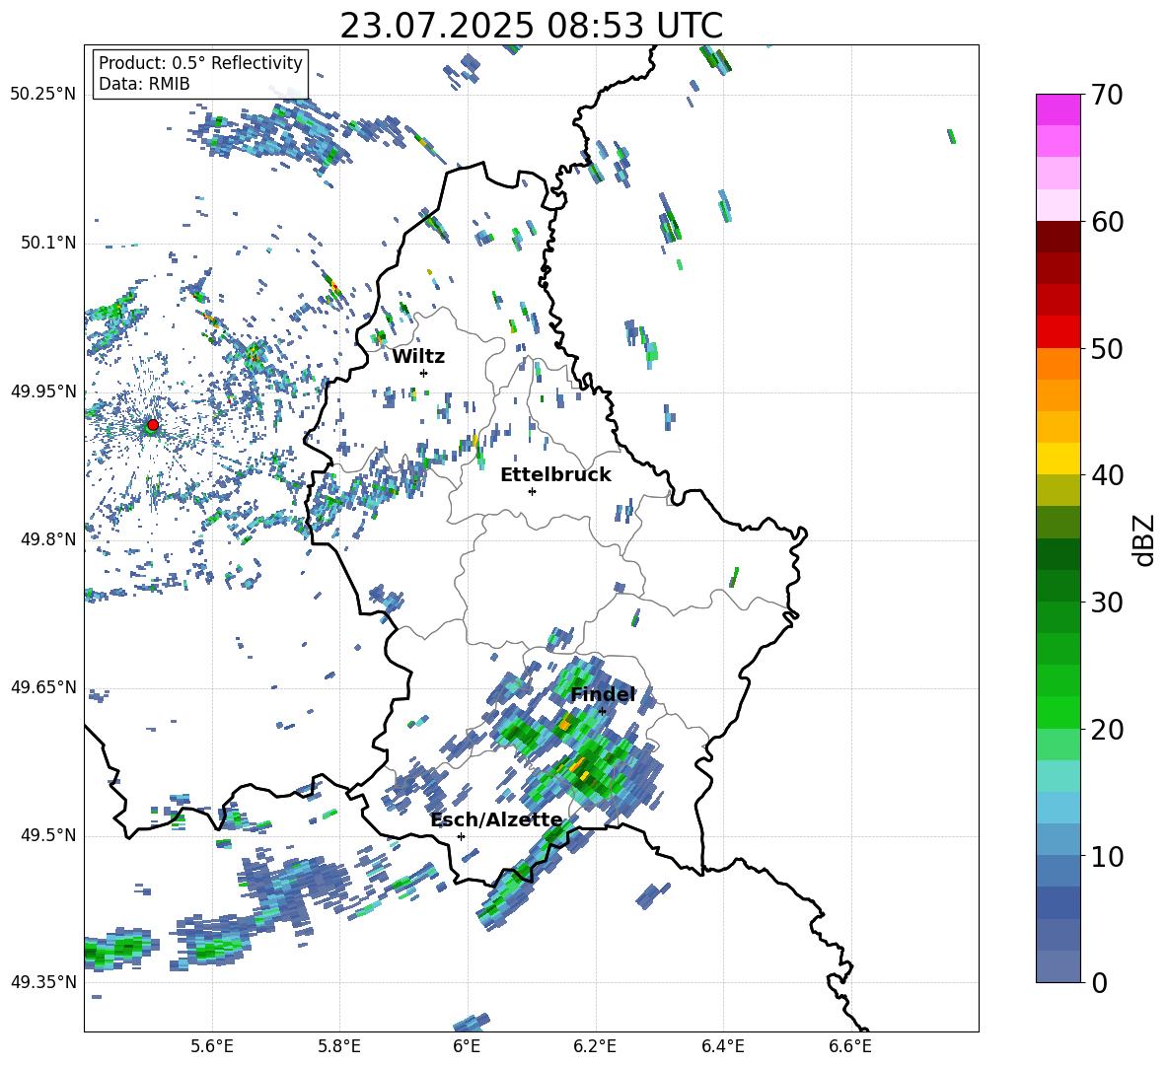Click the bright green swatch at 20 dBZ
This screenshot has height=1066, width=1168.
[1058, 712]
